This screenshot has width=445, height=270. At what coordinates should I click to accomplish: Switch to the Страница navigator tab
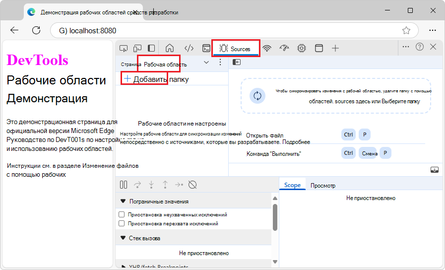click(x=130, y=65)
